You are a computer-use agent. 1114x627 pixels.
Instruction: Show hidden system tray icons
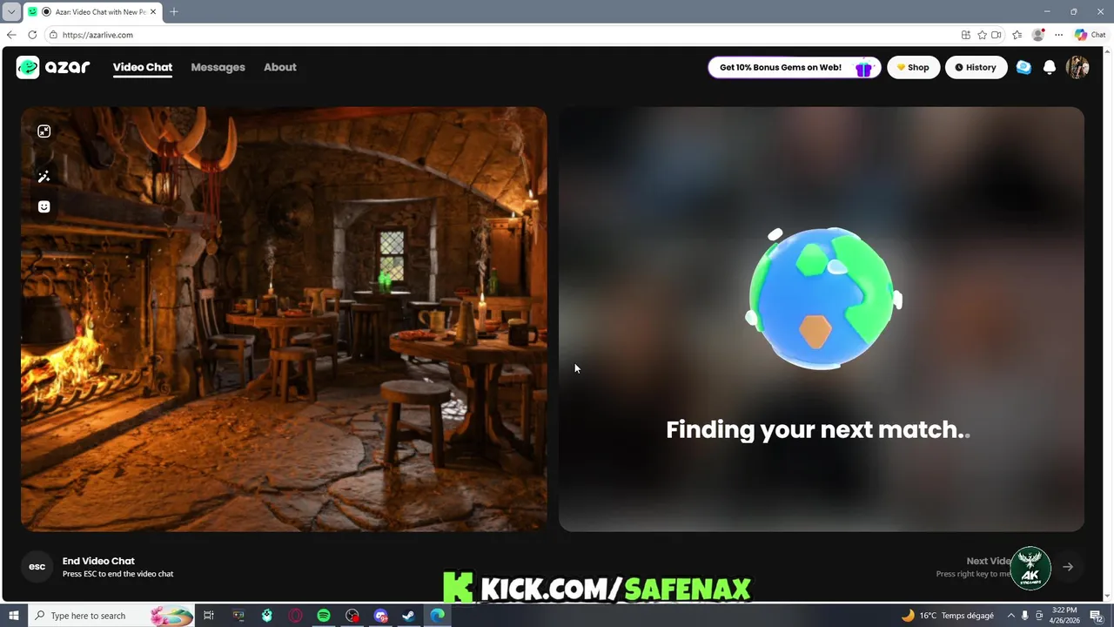click(1010, 616)
